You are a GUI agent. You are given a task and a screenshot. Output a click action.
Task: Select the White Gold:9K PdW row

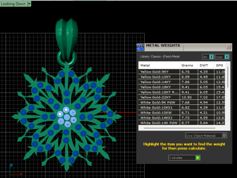[x=182, y=102]
